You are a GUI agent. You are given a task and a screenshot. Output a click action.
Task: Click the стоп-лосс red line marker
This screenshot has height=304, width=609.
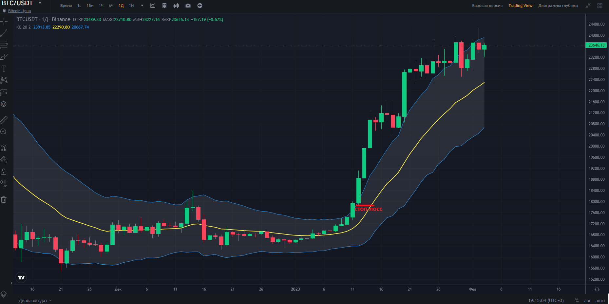(365, 206)
